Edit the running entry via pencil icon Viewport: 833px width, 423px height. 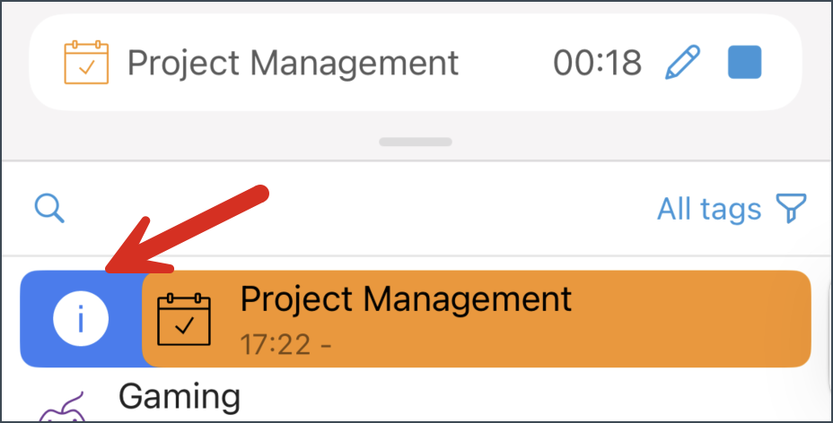[683, 63]
